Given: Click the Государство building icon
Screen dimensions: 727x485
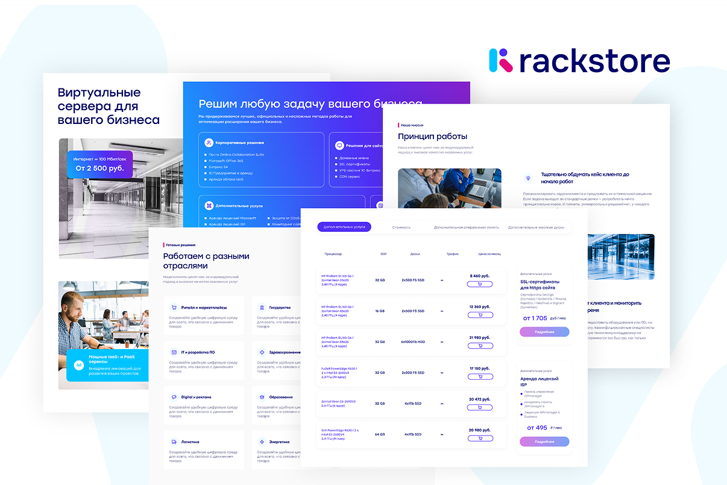Looking at the screenshot, I should pos(262,307).
